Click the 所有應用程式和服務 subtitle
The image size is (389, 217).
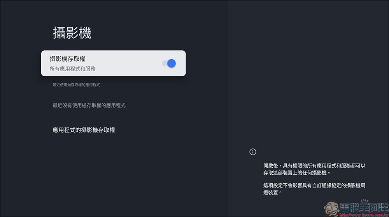[73, 69]
